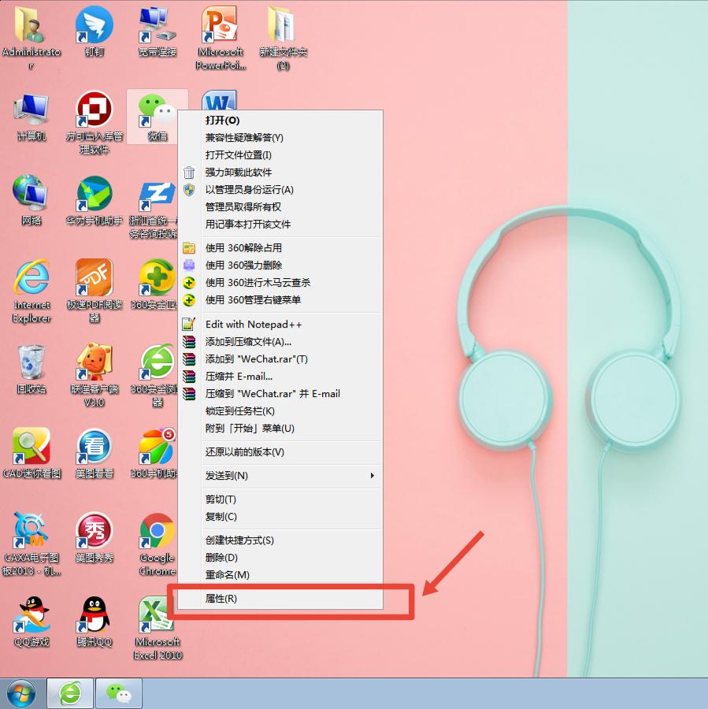
Task: Choose 还原以前的版本(V) menu entry
Action: [280, 452]
